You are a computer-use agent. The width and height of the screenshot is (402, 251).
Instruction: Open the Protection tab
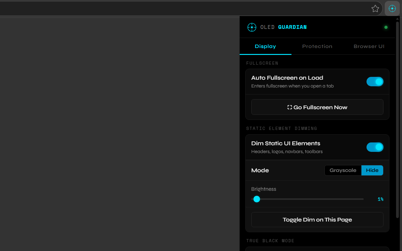coord(317,46)
